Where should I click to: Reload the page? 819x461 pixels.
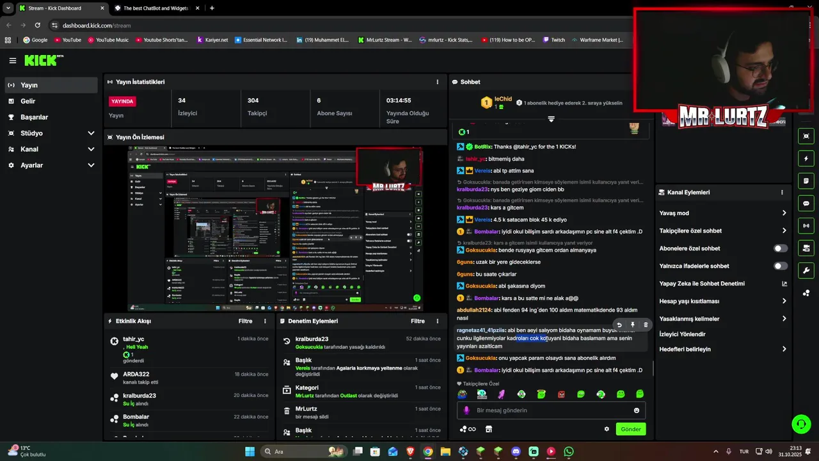[x=37, y=25]
